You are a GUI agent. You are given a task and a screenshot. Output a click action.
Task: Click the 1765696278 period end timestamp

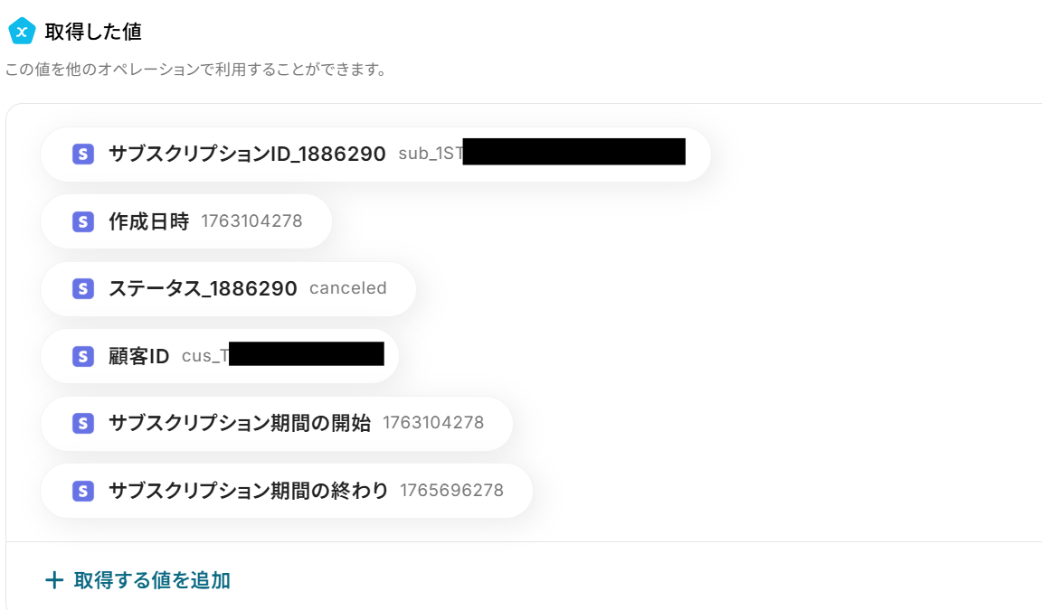pos(451,491)
